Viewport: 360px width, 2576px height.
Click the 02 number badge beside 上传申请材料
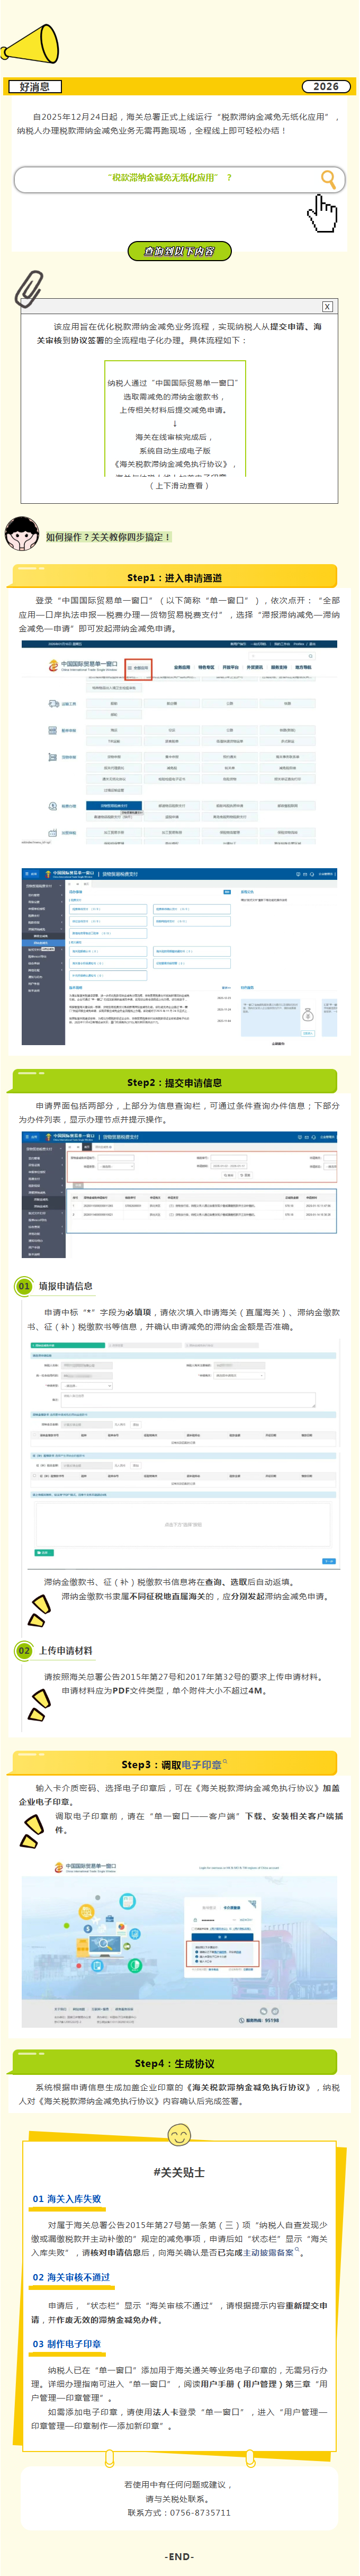click(x=24, y=1650)
